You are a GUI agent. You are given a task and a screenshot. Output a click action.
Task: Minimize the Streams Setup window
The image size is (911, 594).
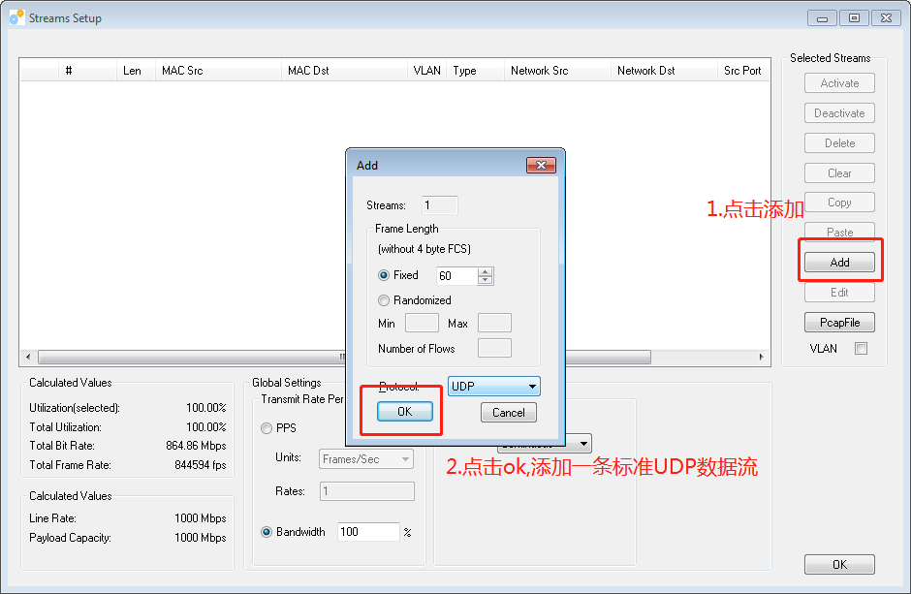click(x=822, y=18)
